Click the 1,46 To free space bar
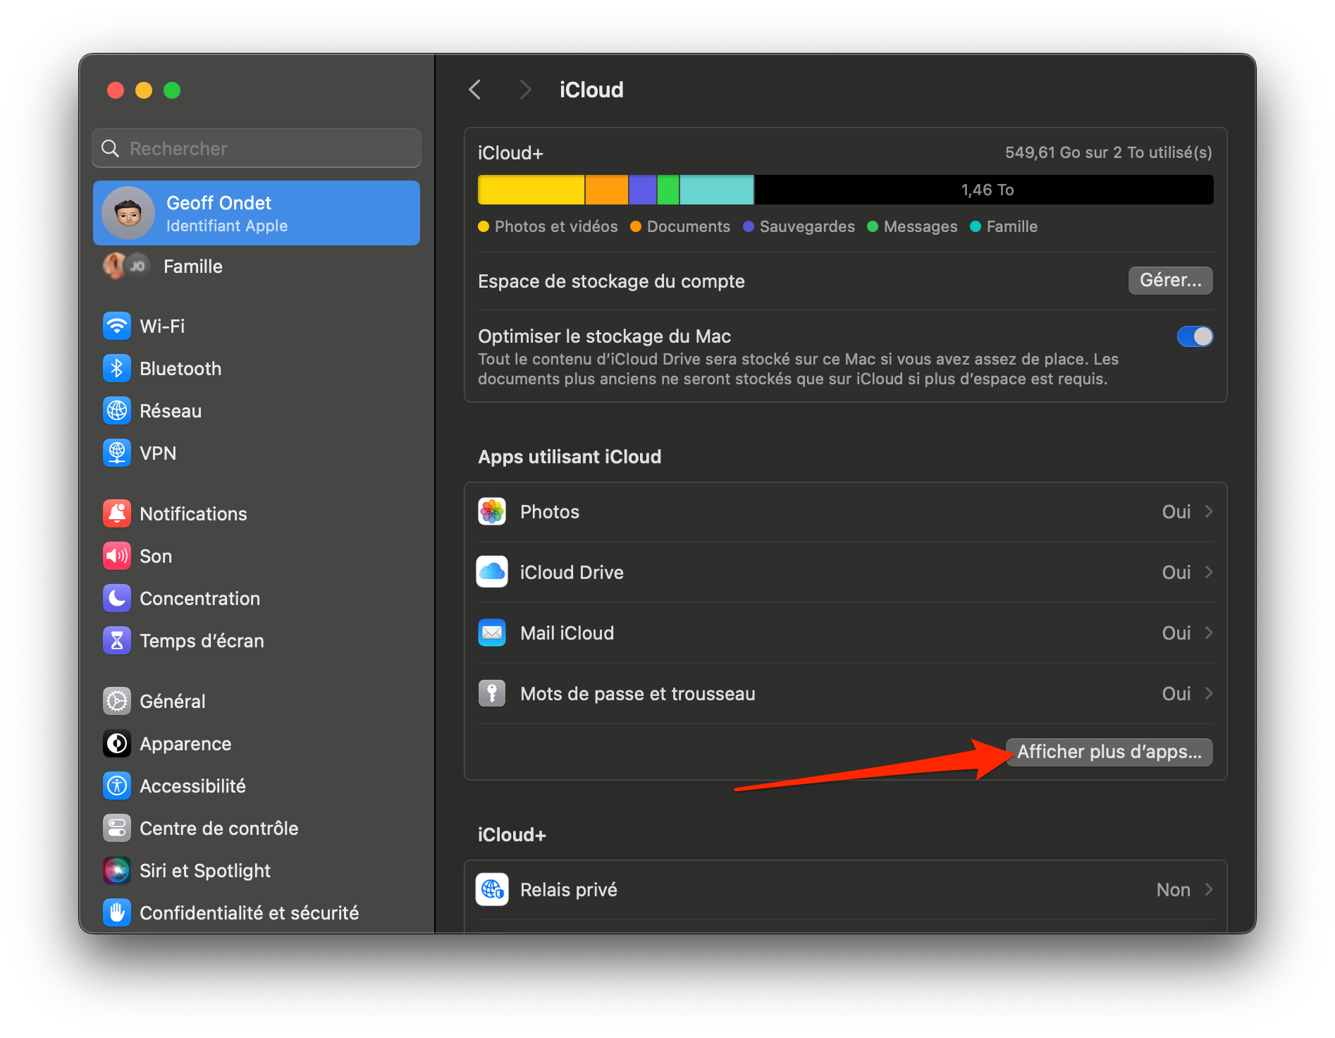The width and height of the screenshot is (1335, 1038). pyautogui.click(x=984, y=190)
